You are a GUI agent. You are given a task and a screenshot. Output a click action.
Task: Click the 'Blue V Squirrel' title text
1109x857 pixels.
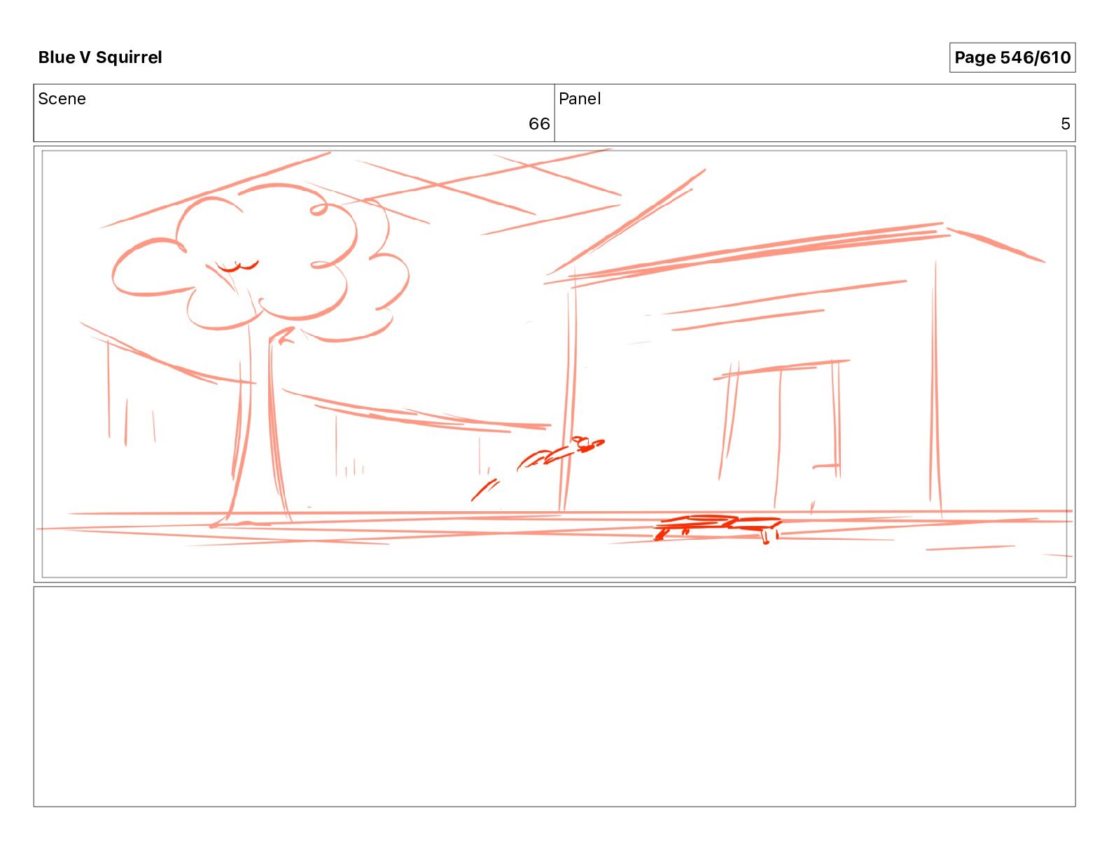100,57
